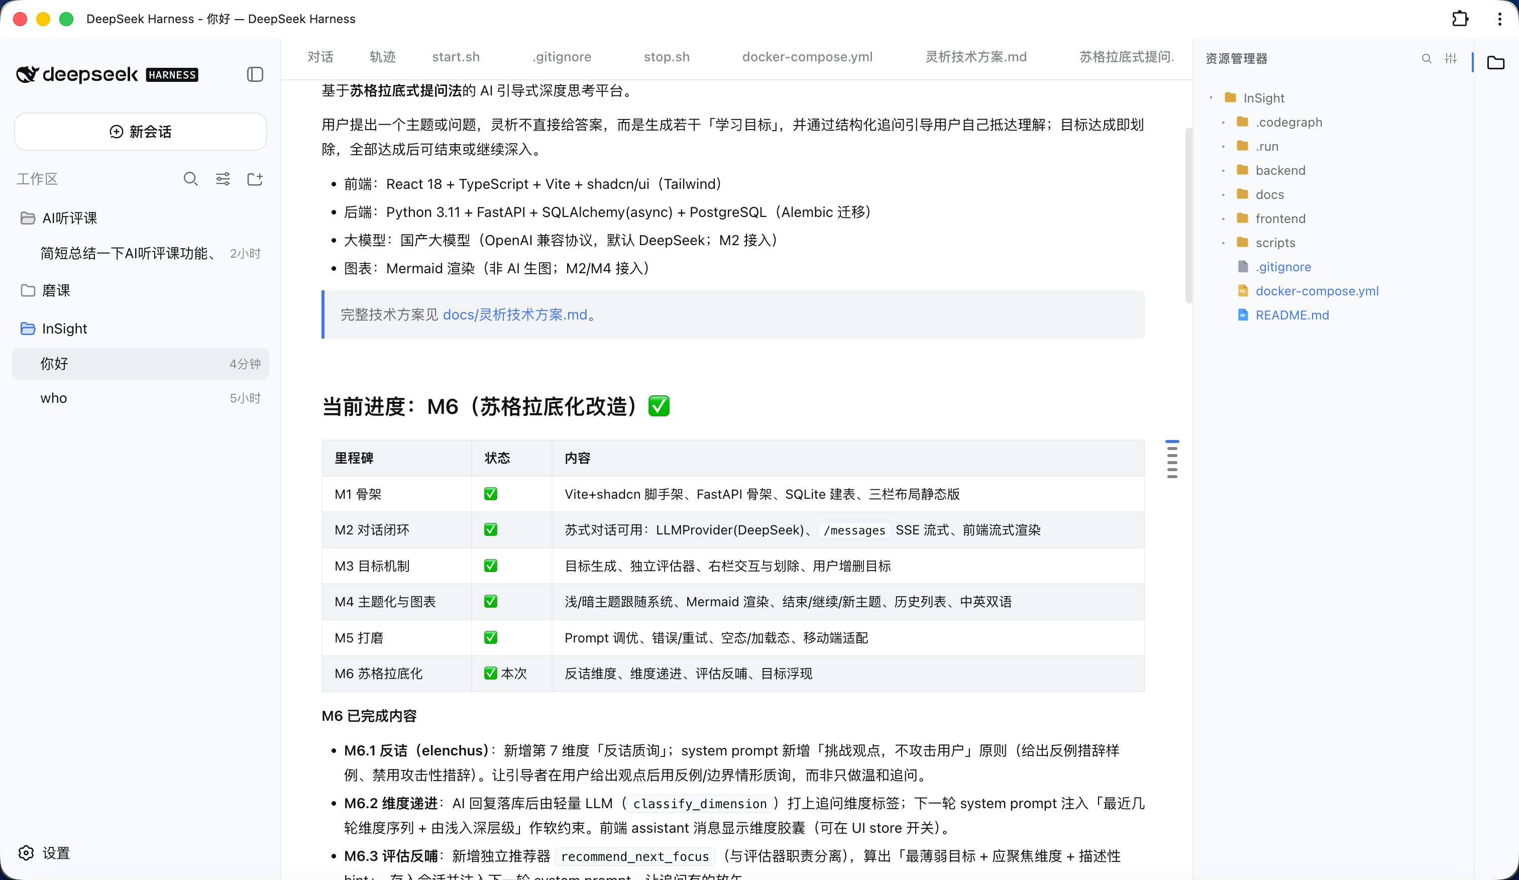Click the AI听评课 folder icon
1519x880 pixels.
(28, 218)
